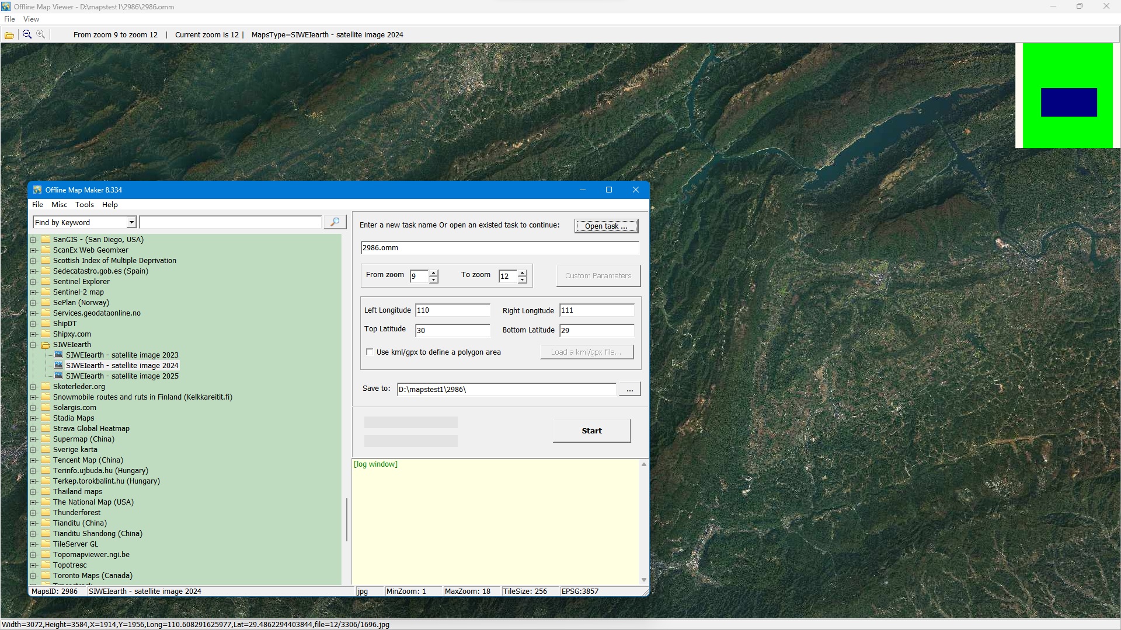Click the open folder icon in Offline Map Viewer toolbar
The width and height of the screenshot is (1121, 630).
pos(9,35)
